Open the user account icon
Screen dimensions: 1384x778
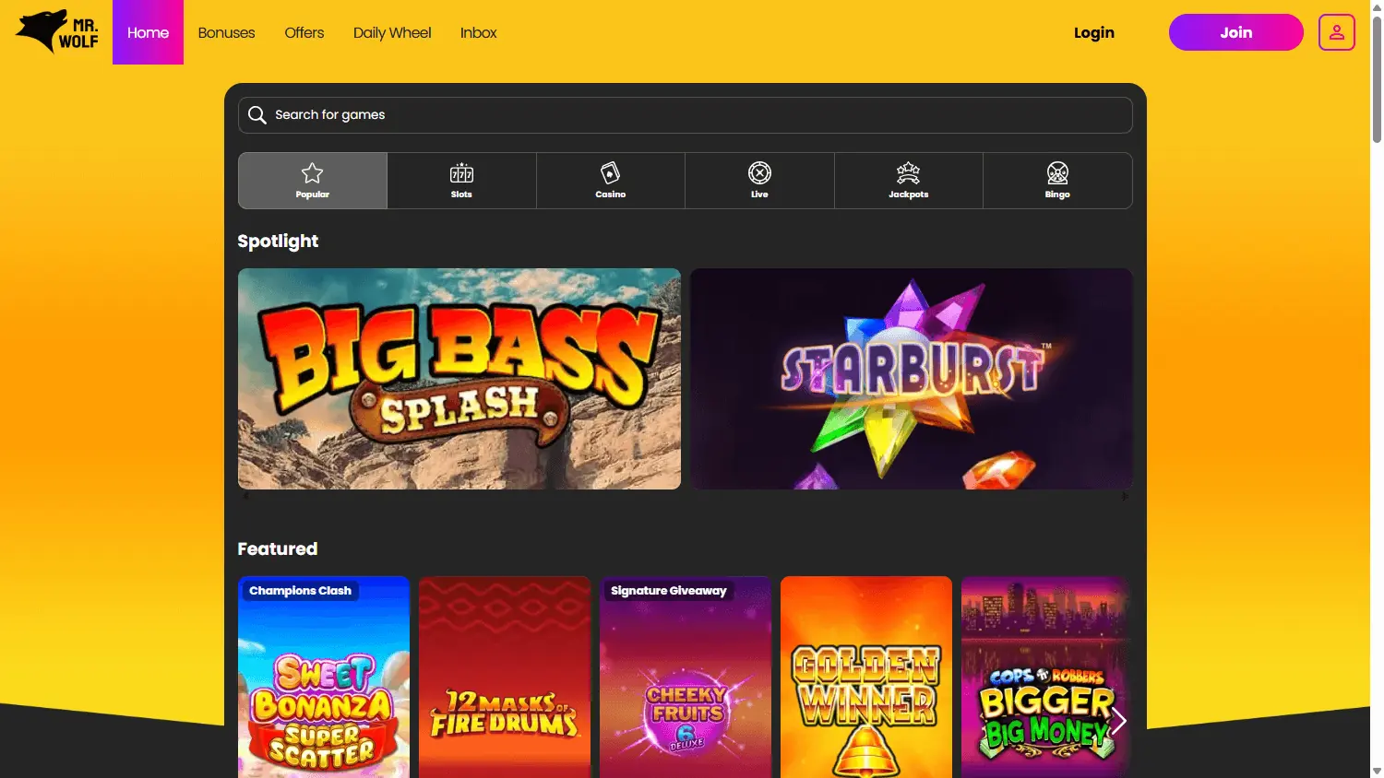pos(1336,32)
